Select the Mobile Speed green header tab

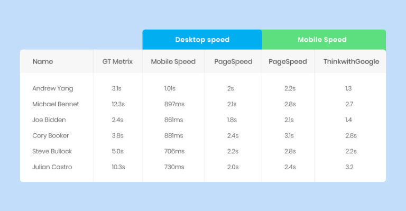(324, 40)
